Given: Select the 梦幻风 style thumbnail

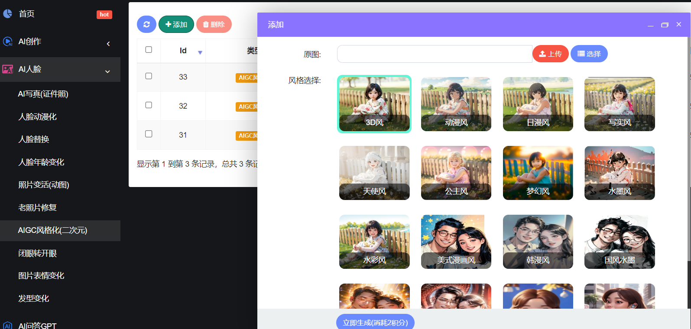Looking at the screenshot, I should pyautogui.click(x=538, y=173).
